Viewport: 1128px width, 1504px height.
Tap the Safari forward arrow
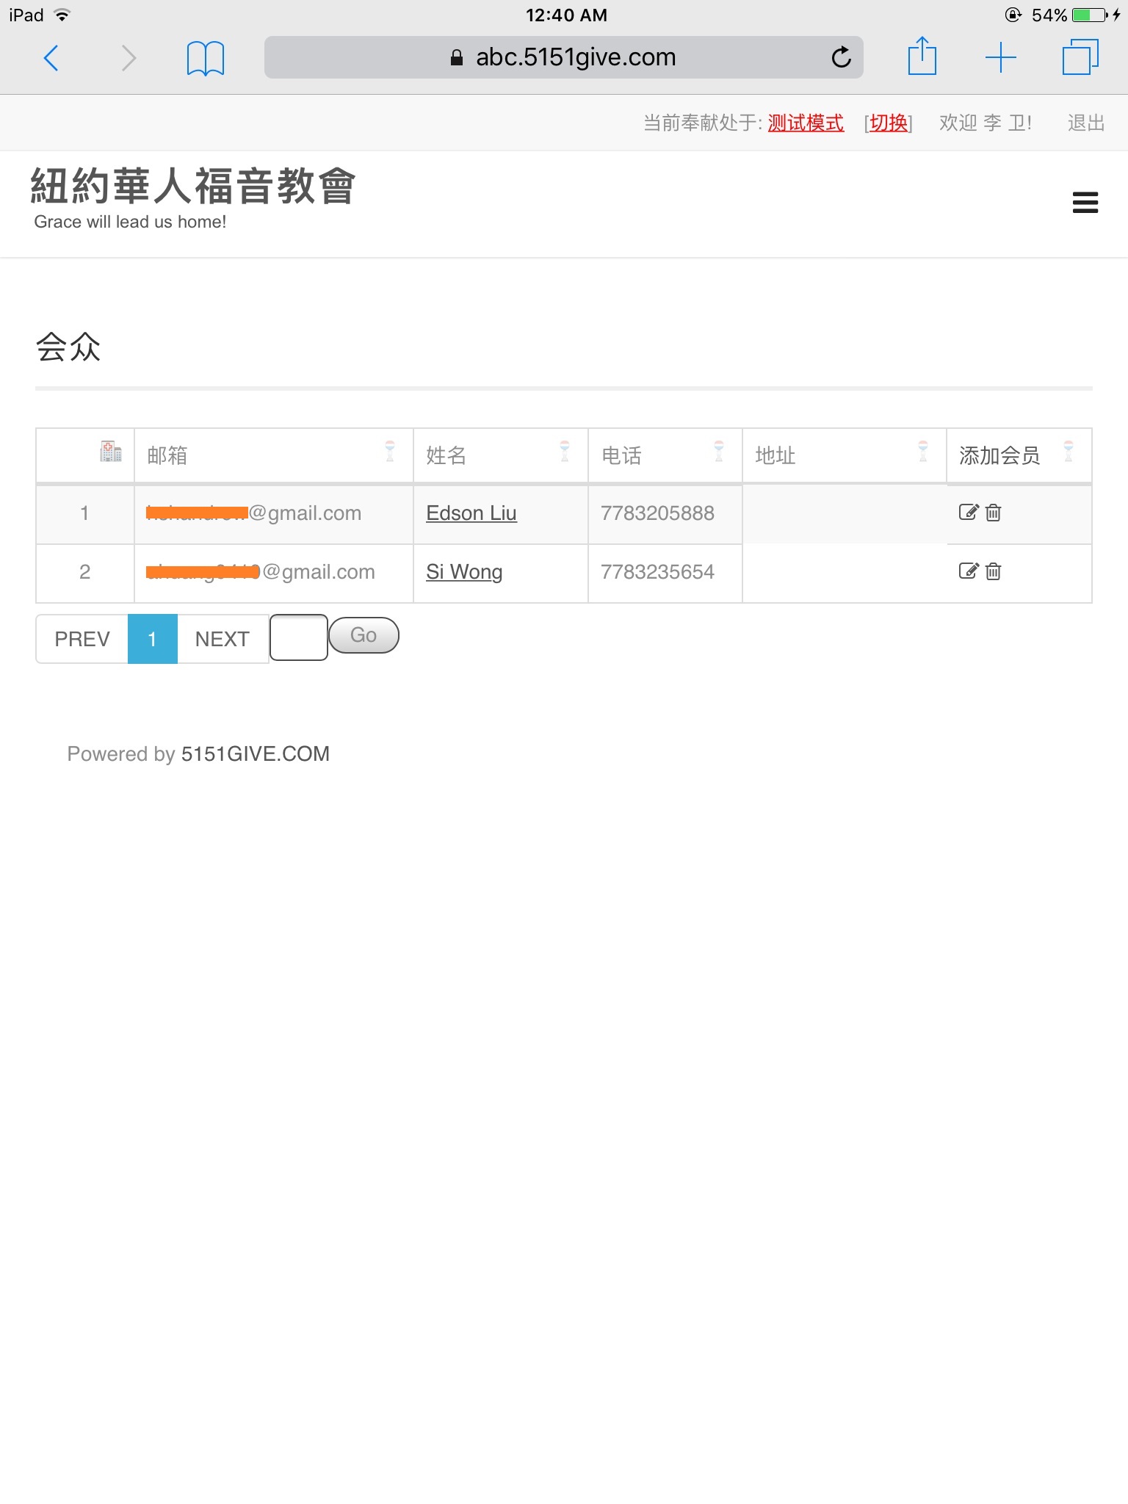point(129,57)
